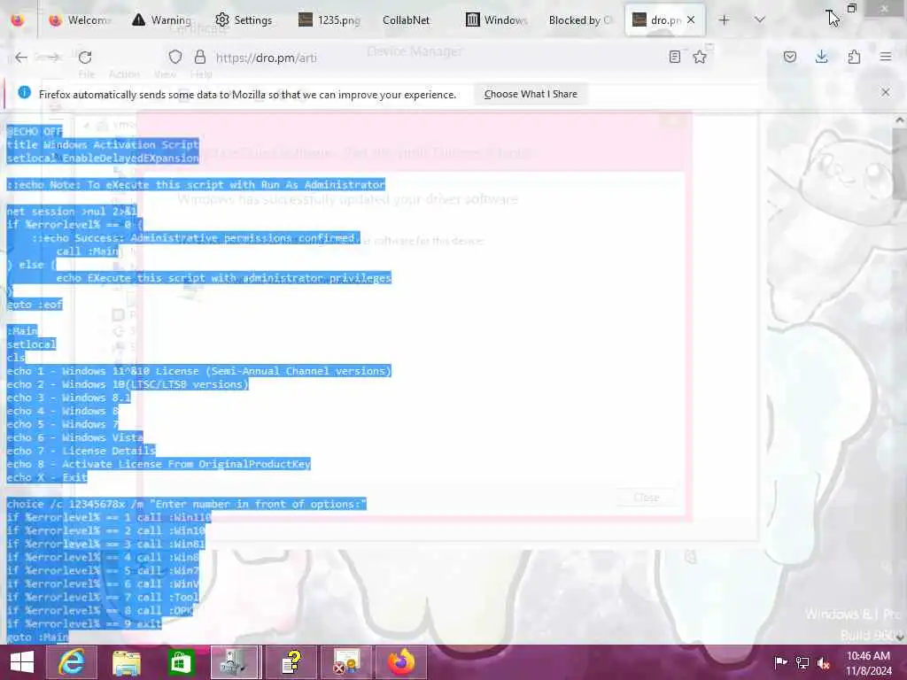The height and width of the screenshot is (680, 907).
Task: Open a new tab with plus button
Action: pyautogui.click(x=725, y=20)
